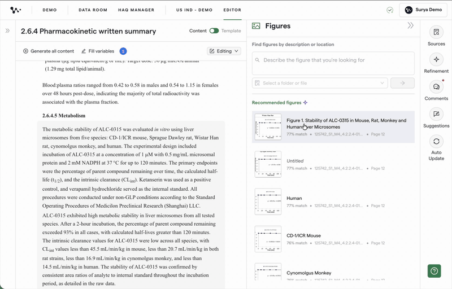Click the Figure 1 thumbnail
452x289 pixels.
(268, 127)
